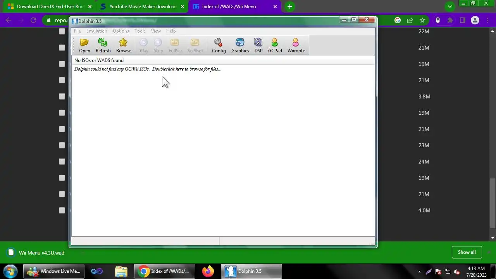Open a file with Dolphin's Open icon
This screenshot has width=496, height=279.
click(x=84, y=46)
